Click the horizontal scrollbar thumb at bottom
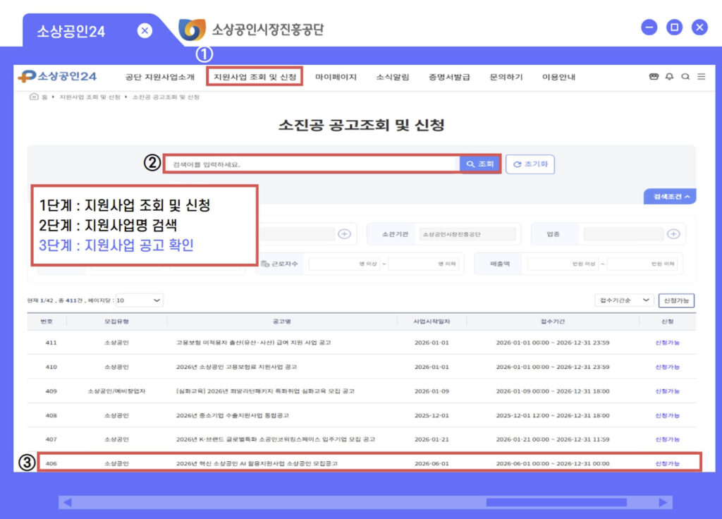 coord(556,502)
